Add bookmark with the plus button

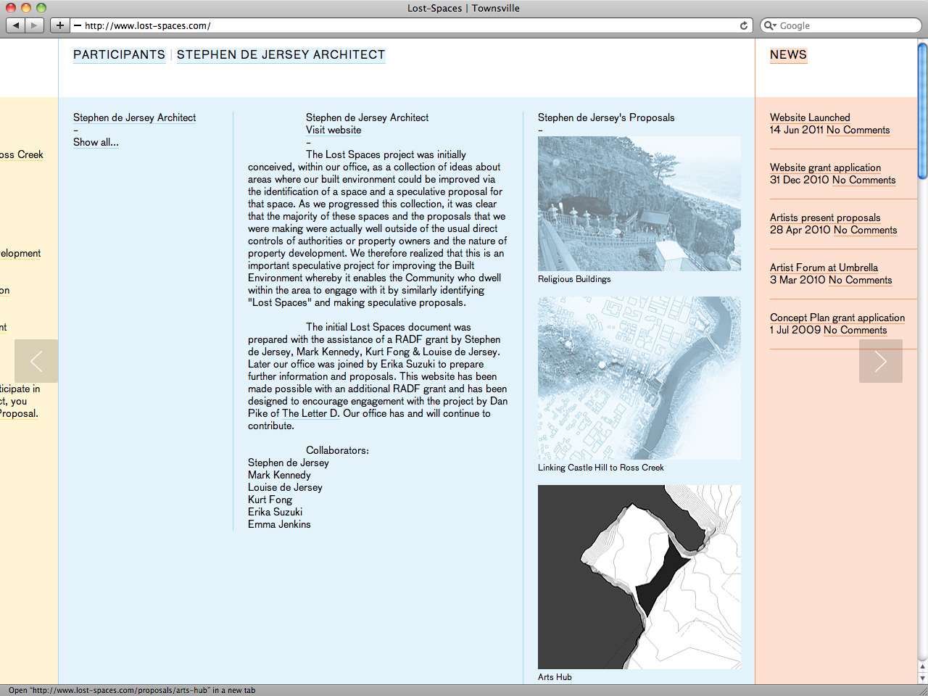pyautogui.click(x=60, y=25)
